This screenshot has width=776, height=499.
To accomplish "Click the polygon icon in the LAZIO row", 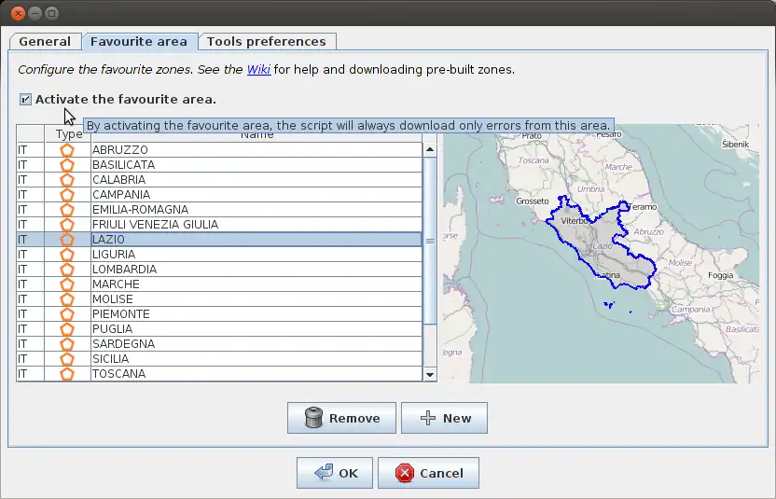I will 67,240.
